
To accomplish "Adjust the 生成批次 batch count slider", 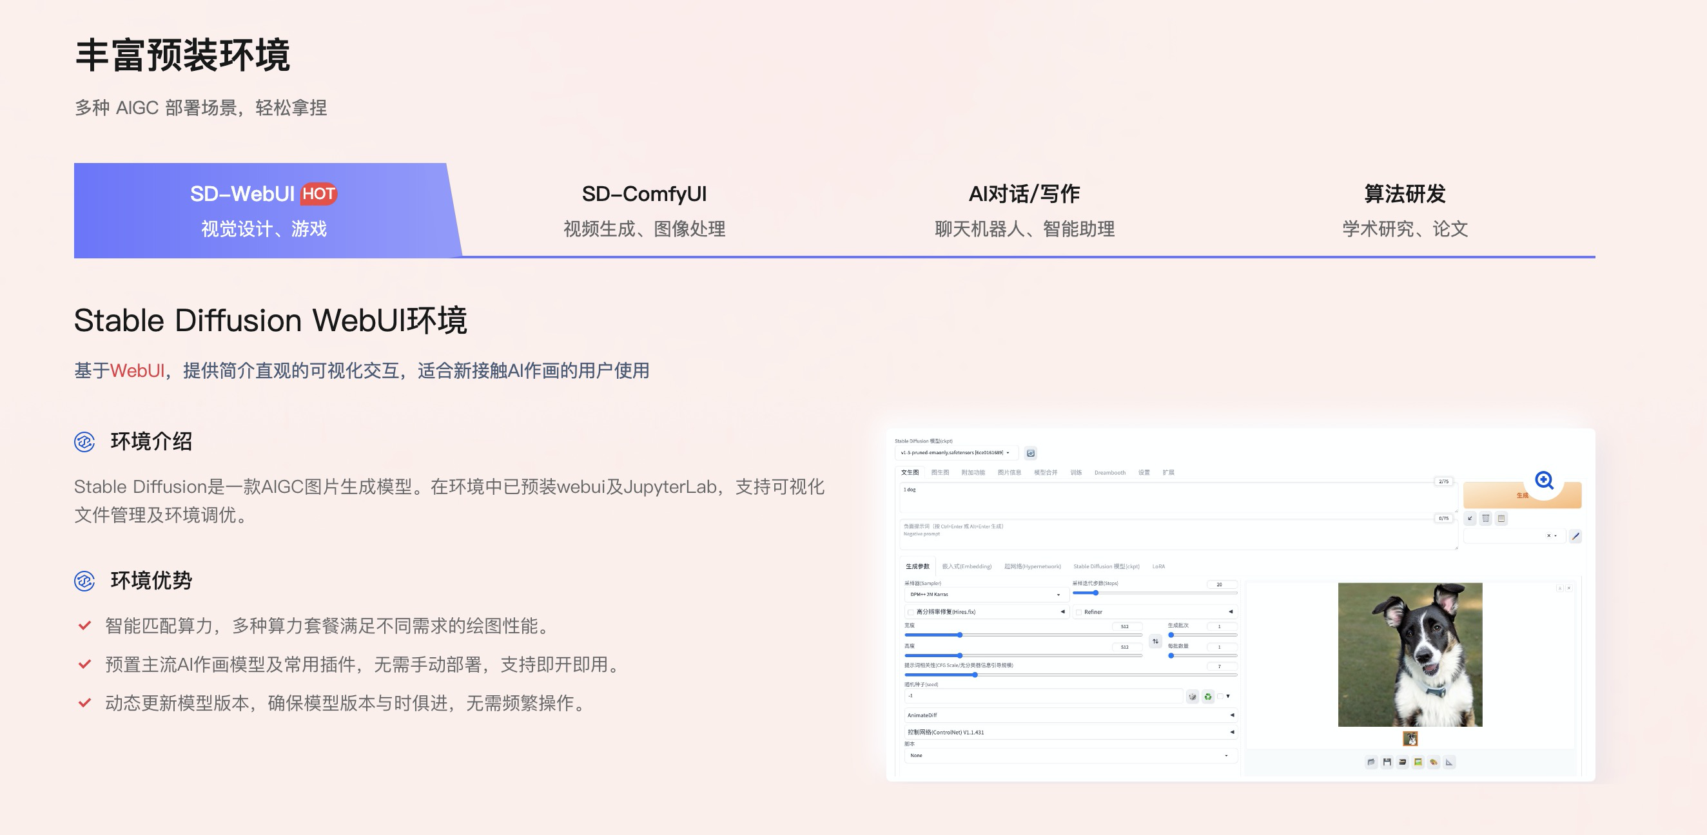I will (x=1202, y=635).
